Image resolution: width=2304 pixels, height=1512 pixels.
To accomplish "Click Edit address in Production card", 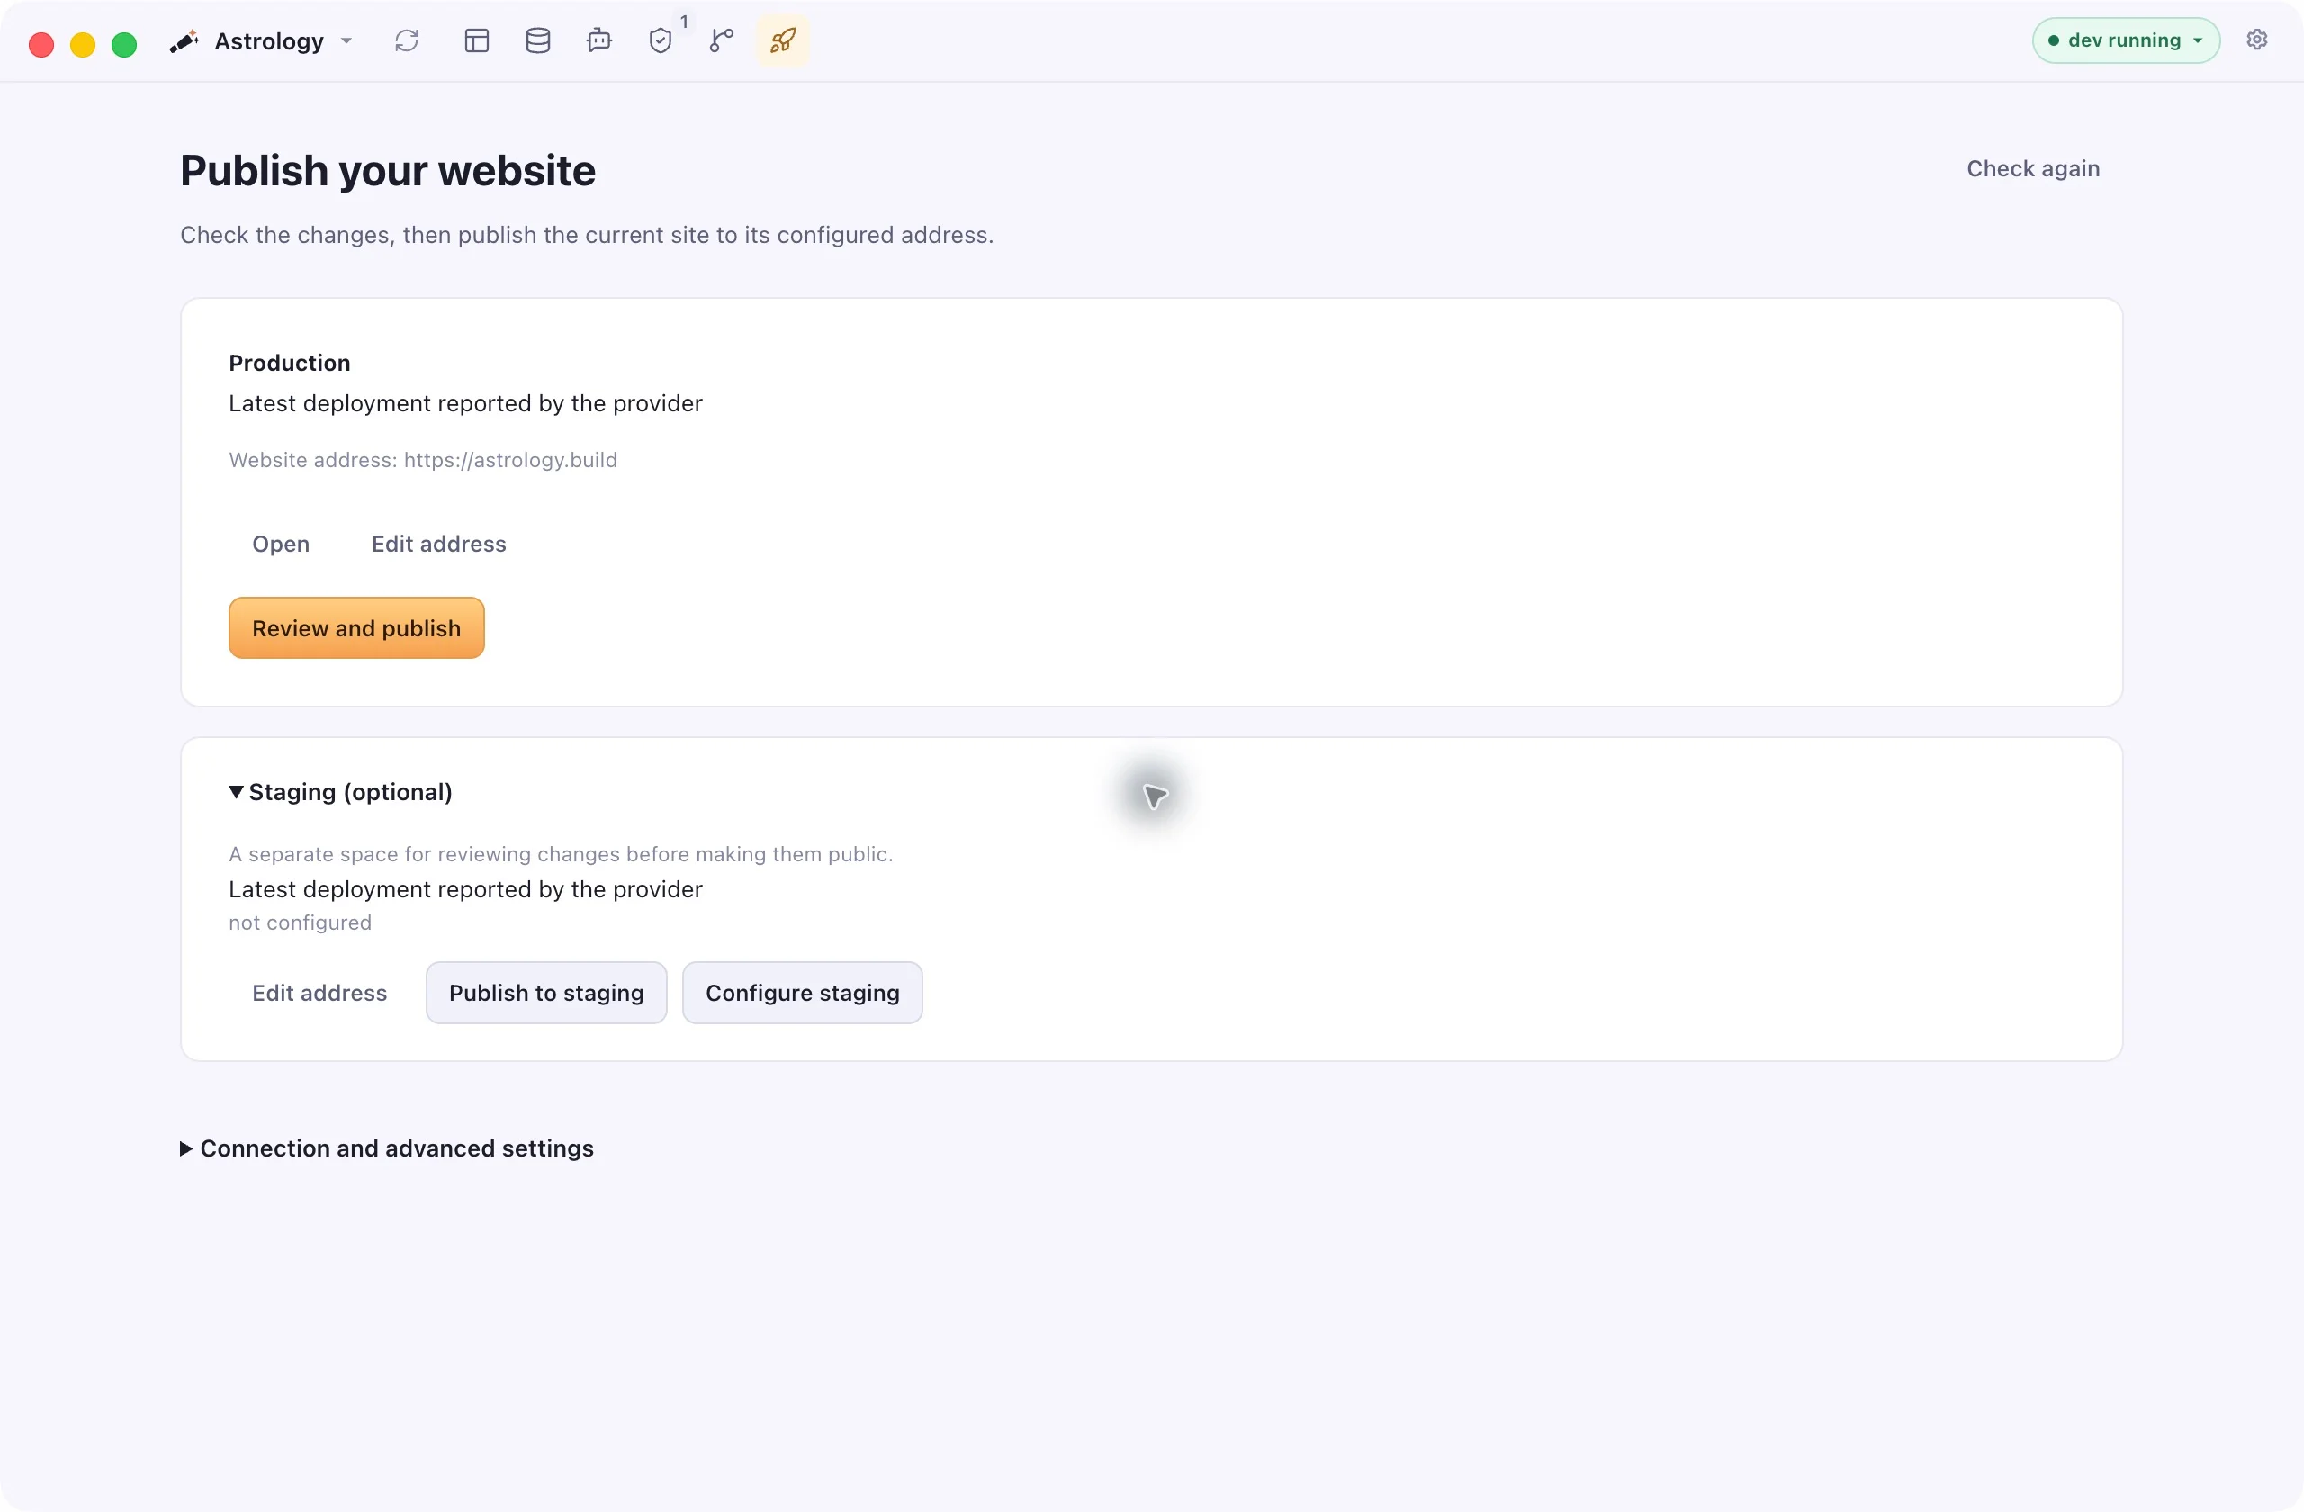I will [x=438, y=544].
